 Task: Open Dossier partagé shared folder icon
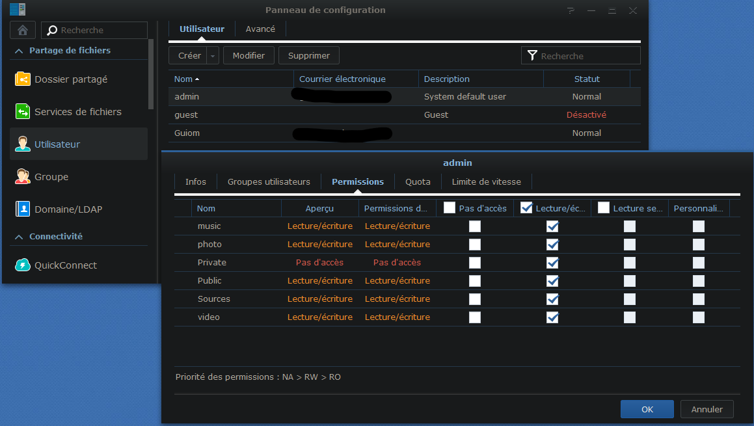point(23,79)
